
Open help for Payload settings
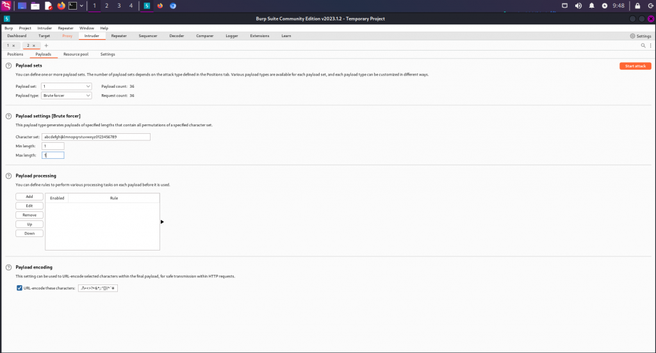tap(8, 116)
